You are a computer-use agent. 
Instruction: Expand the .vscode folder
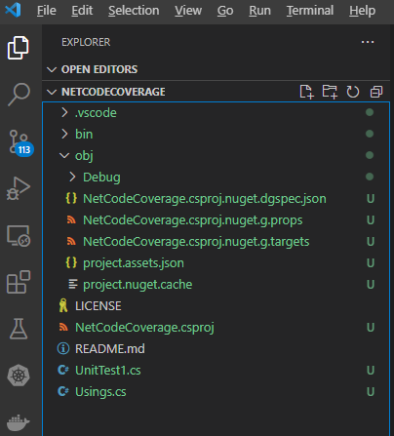pos(64,112)
